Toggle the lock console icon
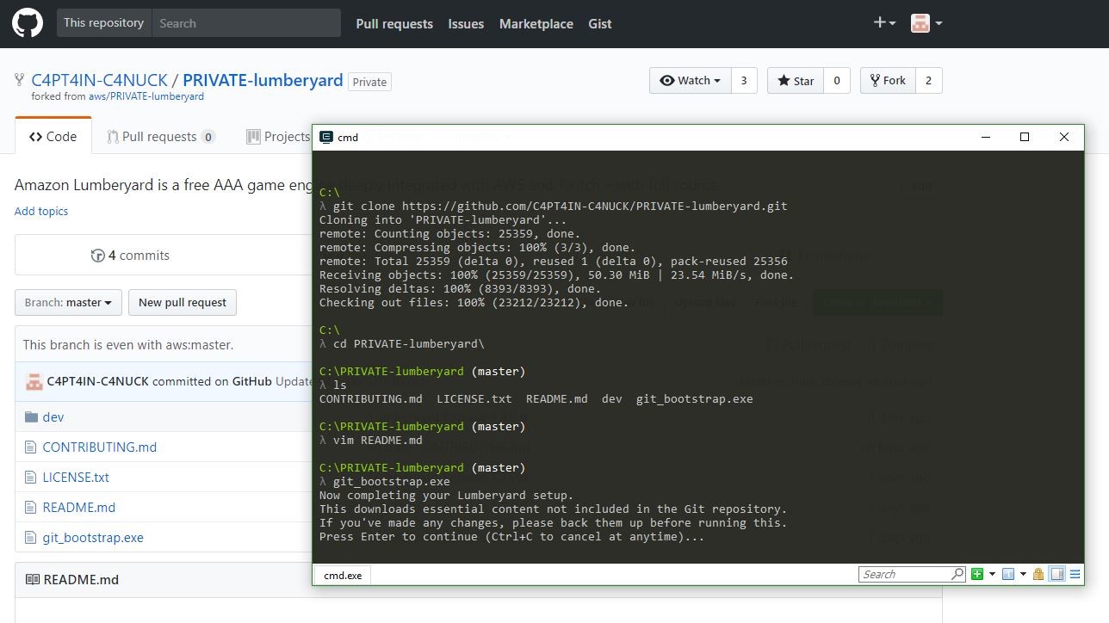The image size is (1109, 623). 1038,574
